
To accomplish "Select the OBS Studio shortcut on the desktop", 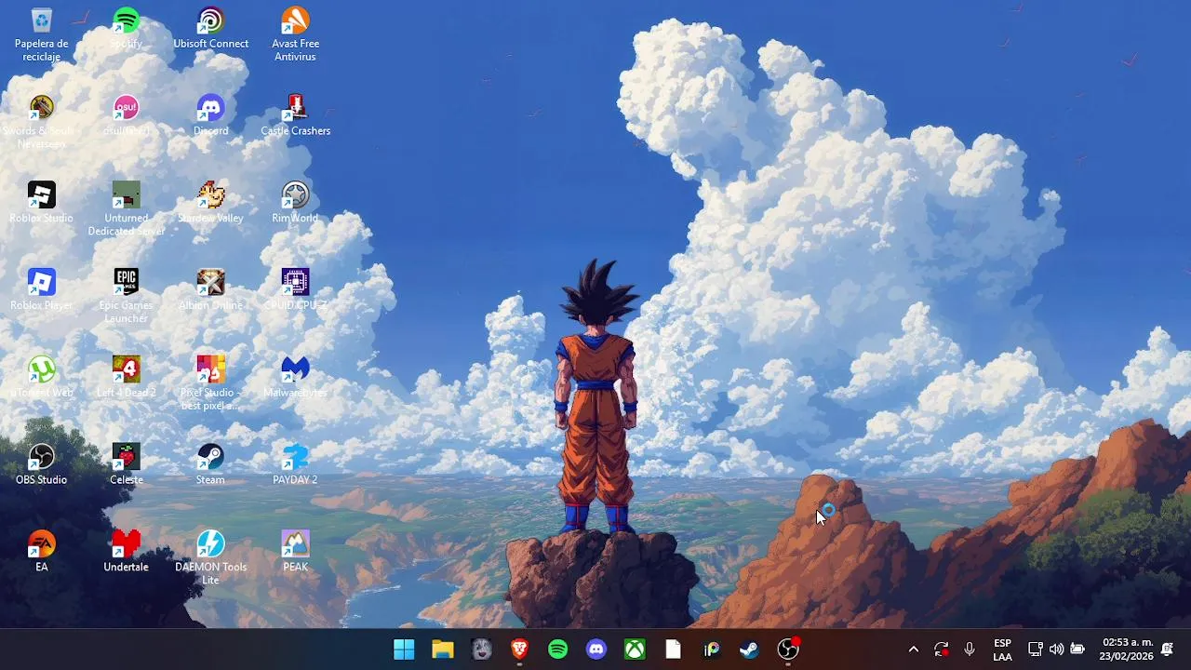I will [x=42, y=463].
